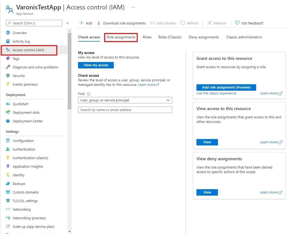Click the Events lightning bolt icon
289x234 pixels.
point(8,84)
